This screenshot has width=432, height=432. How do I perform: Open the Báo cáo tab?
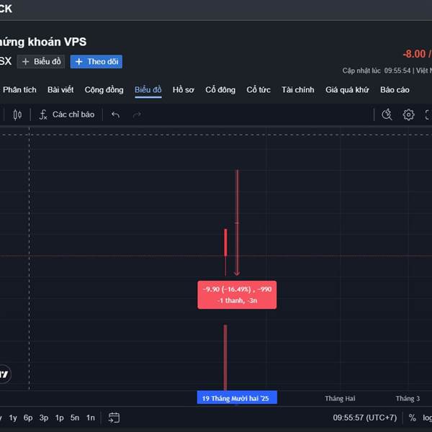point(395,90)
